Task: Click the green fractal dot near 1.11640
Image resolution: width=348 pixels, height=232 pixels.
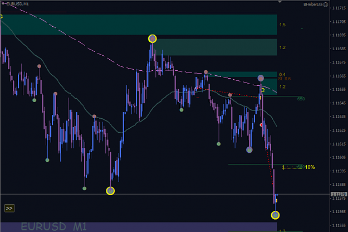Action: [x=182, y=110]
